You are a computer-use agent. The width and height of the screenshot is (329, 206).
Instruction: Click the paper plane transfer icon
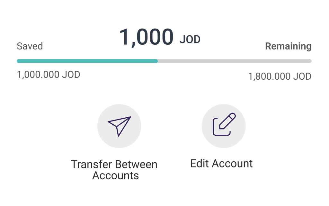[x=119, y=126]
